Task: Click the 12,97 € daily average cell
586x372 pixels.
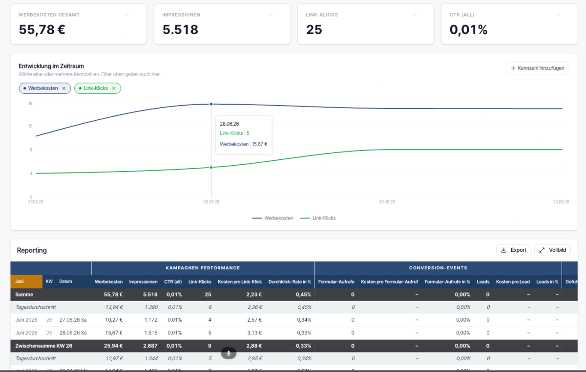Action: [114, 358]
